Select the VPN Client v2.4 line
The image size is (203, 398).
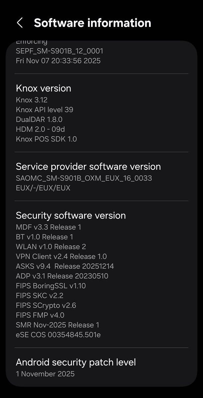61,256
